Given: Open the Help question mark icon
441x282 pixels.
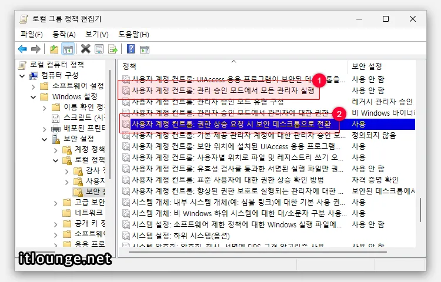Looking at the screenshot, I should click(x=131, y=49).
